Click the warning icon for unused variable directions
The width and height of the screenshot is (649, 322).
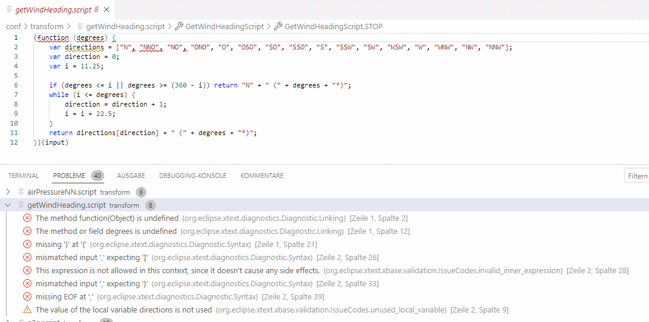click(x=27, y=310)
